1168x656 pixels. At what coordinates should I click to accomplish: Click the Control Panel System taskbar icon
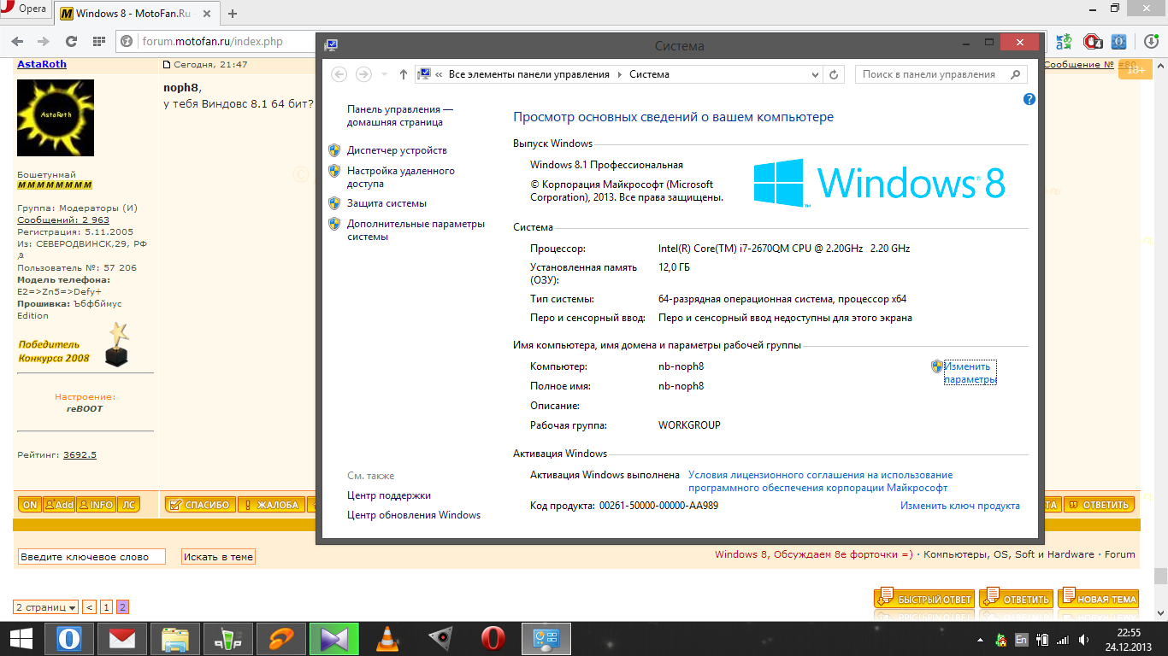546,639
